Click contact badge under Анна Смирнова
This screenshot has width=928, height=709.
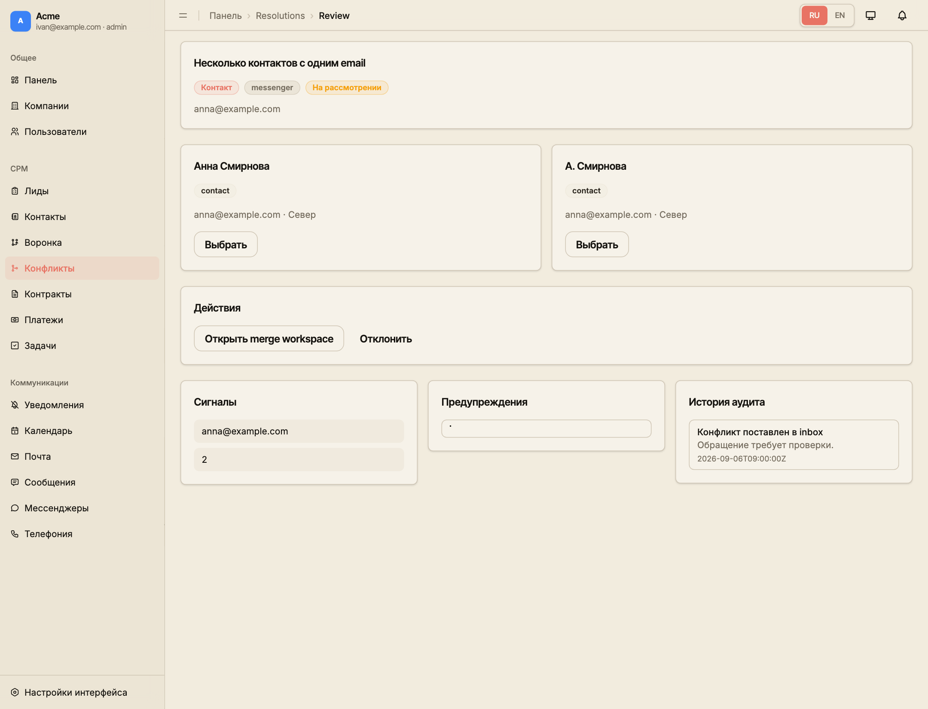pos(215,191)
